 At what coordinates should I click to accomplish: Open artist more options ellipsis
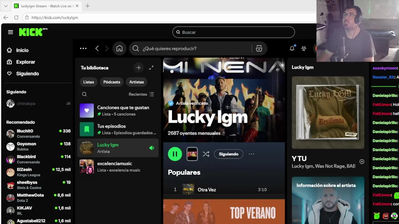click(x=252, y=154)
